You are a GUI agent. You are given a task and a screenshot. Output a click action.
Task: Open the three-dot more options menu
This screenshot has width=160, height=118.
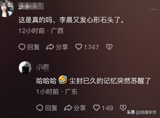153,10
